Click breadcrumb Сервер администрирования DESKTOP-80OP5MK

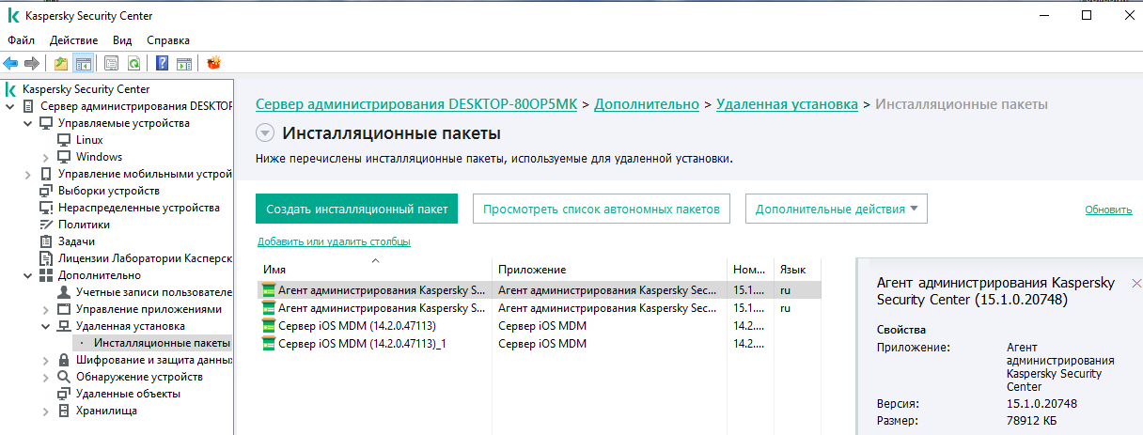pyautogui.click(x=416, y=104)
